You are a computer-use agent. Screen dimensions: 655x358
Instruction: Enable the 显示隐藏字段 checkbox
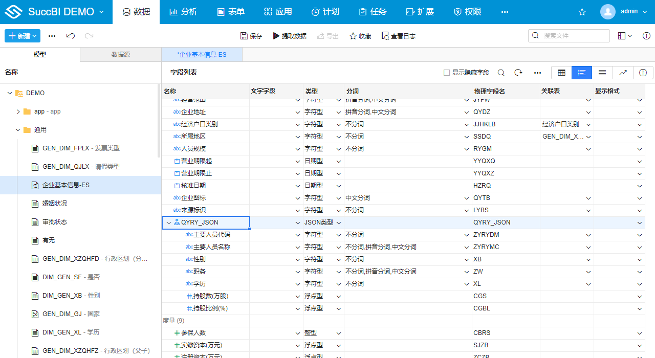point(447,72)
